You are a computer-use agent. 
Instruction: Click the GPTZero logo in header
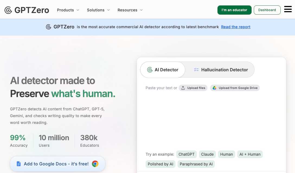click(x=27, y=10)
